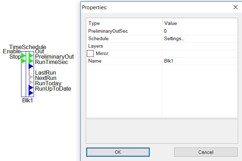Select the green PreliminaryOut output pin
This screenshot has width=242, height=161.
click(x=31, y=61)
